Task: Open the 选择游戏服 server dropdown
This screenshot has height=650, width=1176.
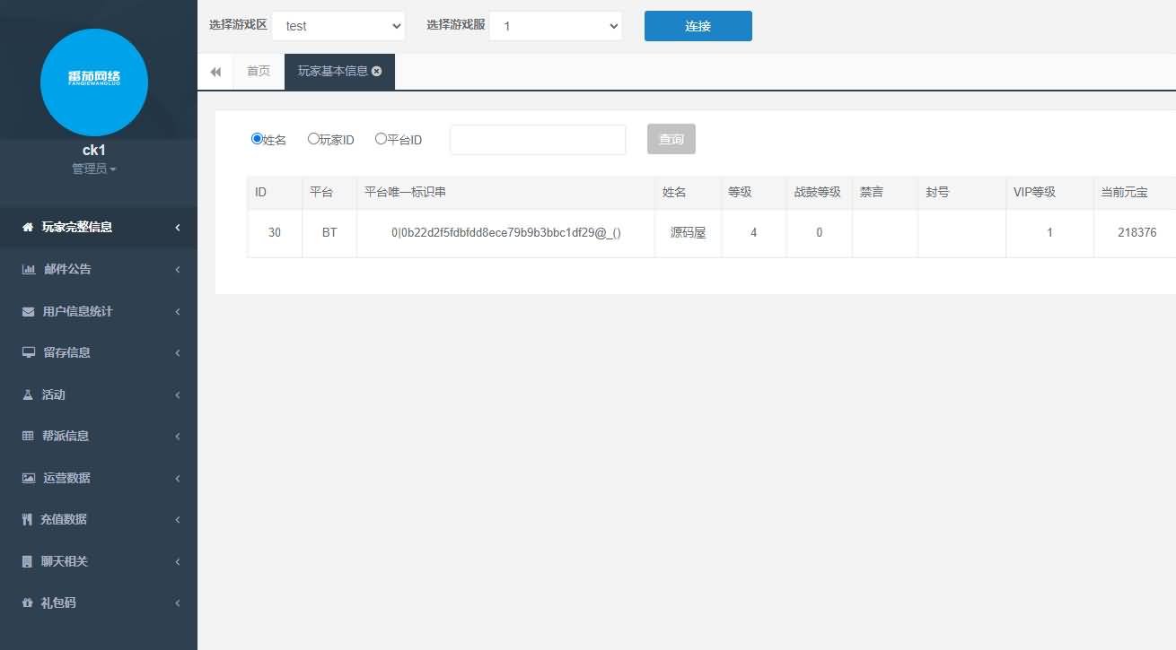Action: pyautogui.click(x=555, y=26)
